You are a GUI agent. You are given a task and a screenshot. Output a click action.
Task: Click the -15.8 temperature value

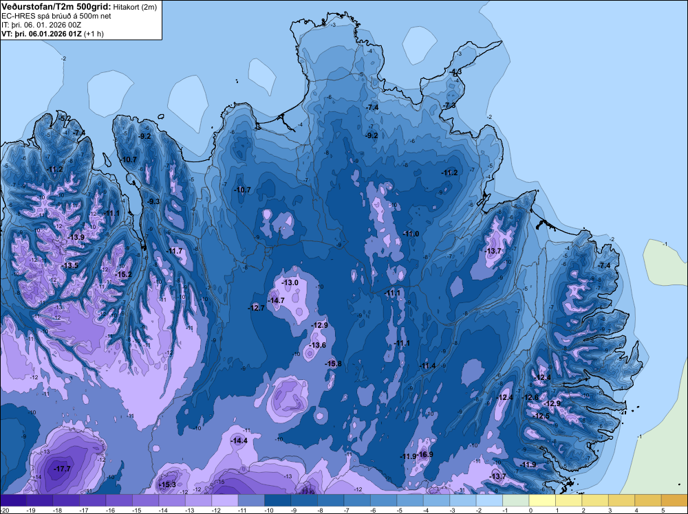(333, 364)
